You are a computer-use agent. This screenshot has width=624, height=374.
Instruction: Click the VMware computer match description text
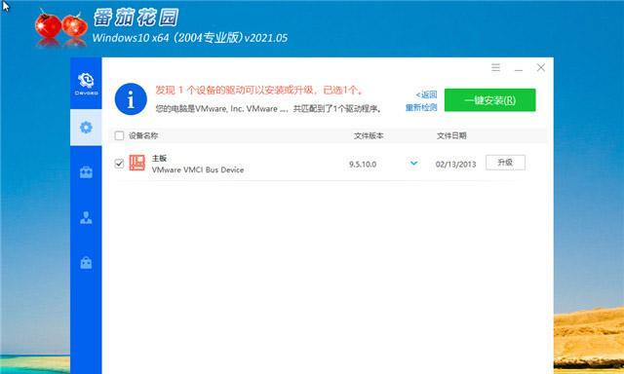[269, 108]
